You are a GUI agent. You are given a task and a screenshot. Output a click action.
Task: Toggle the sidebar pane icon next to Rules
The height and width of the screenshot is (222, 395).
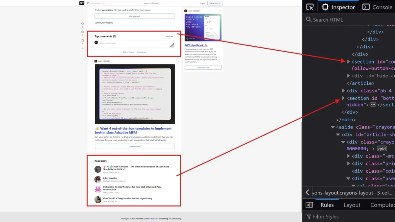coord(309,205)
